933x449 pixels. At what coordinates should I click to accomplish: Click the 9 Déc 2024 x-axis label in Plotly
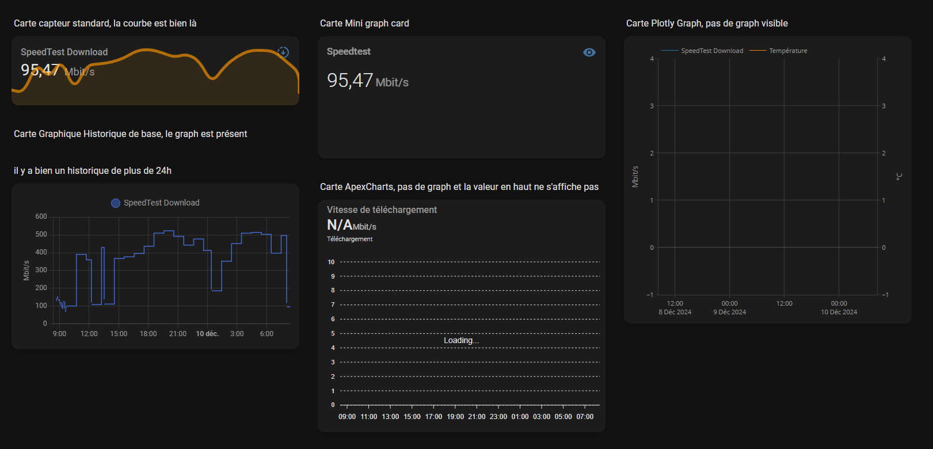tap(729, 312)
